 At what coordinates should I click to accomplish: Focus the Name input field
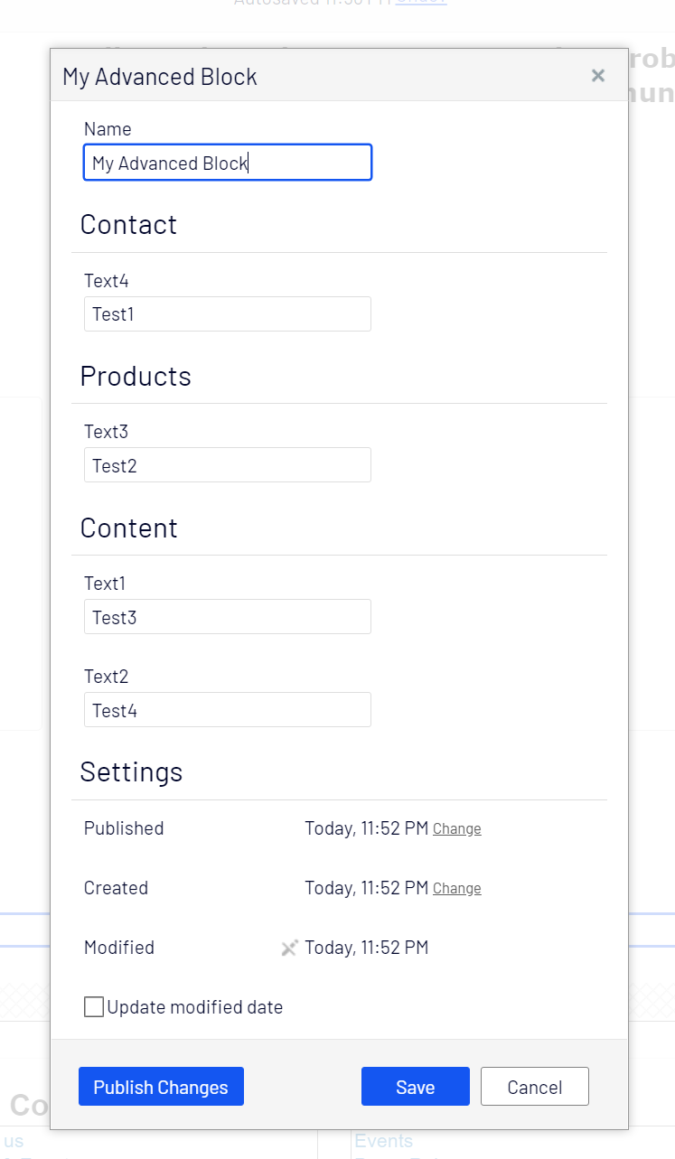point(228,164)
